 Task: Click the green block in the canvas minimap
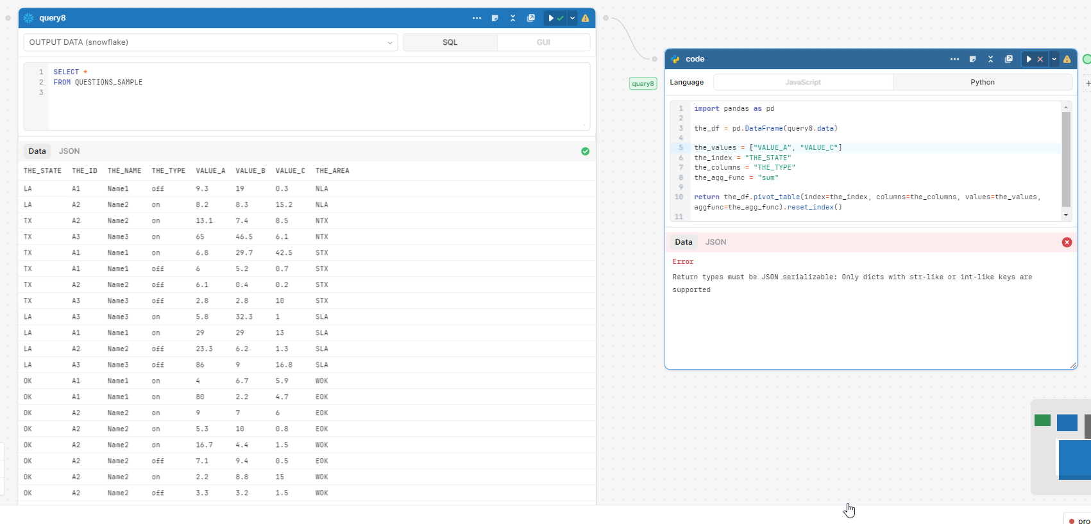point(1042,420)
